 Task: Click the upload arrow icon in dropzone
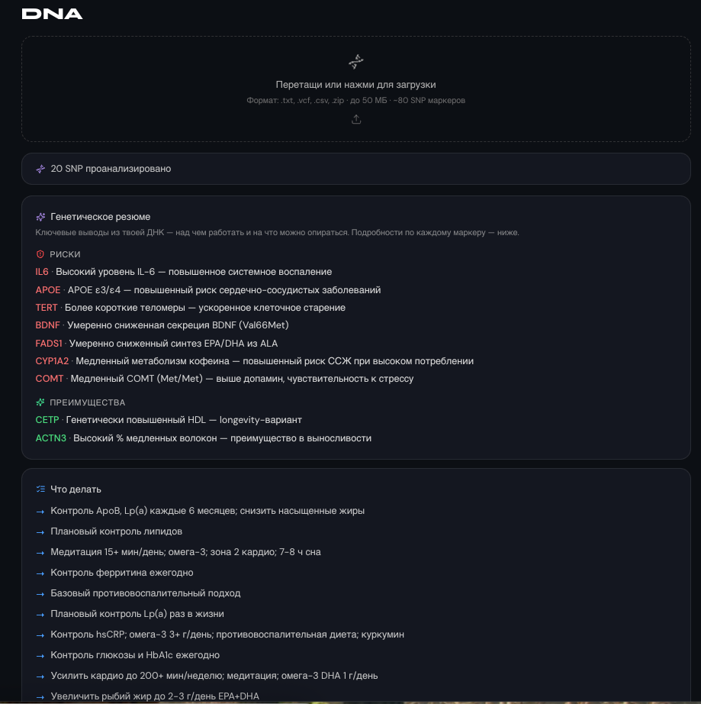tap(356, 119)
